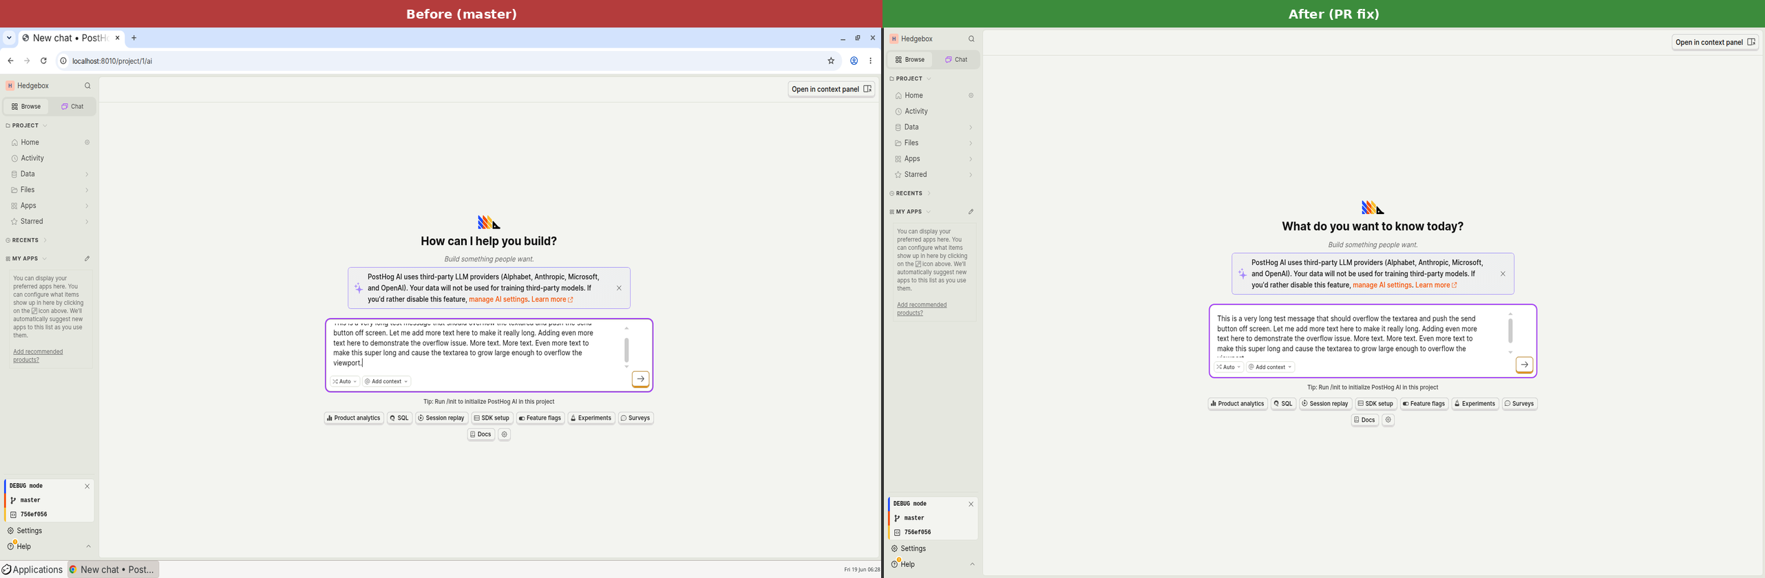Click the gear button beside Docs in After panel
Screen dimensions: 1765x578
coord(1388,420)
